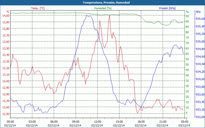
Task: Click the 03:00 time axis label
Action: (x=32, y=122)
